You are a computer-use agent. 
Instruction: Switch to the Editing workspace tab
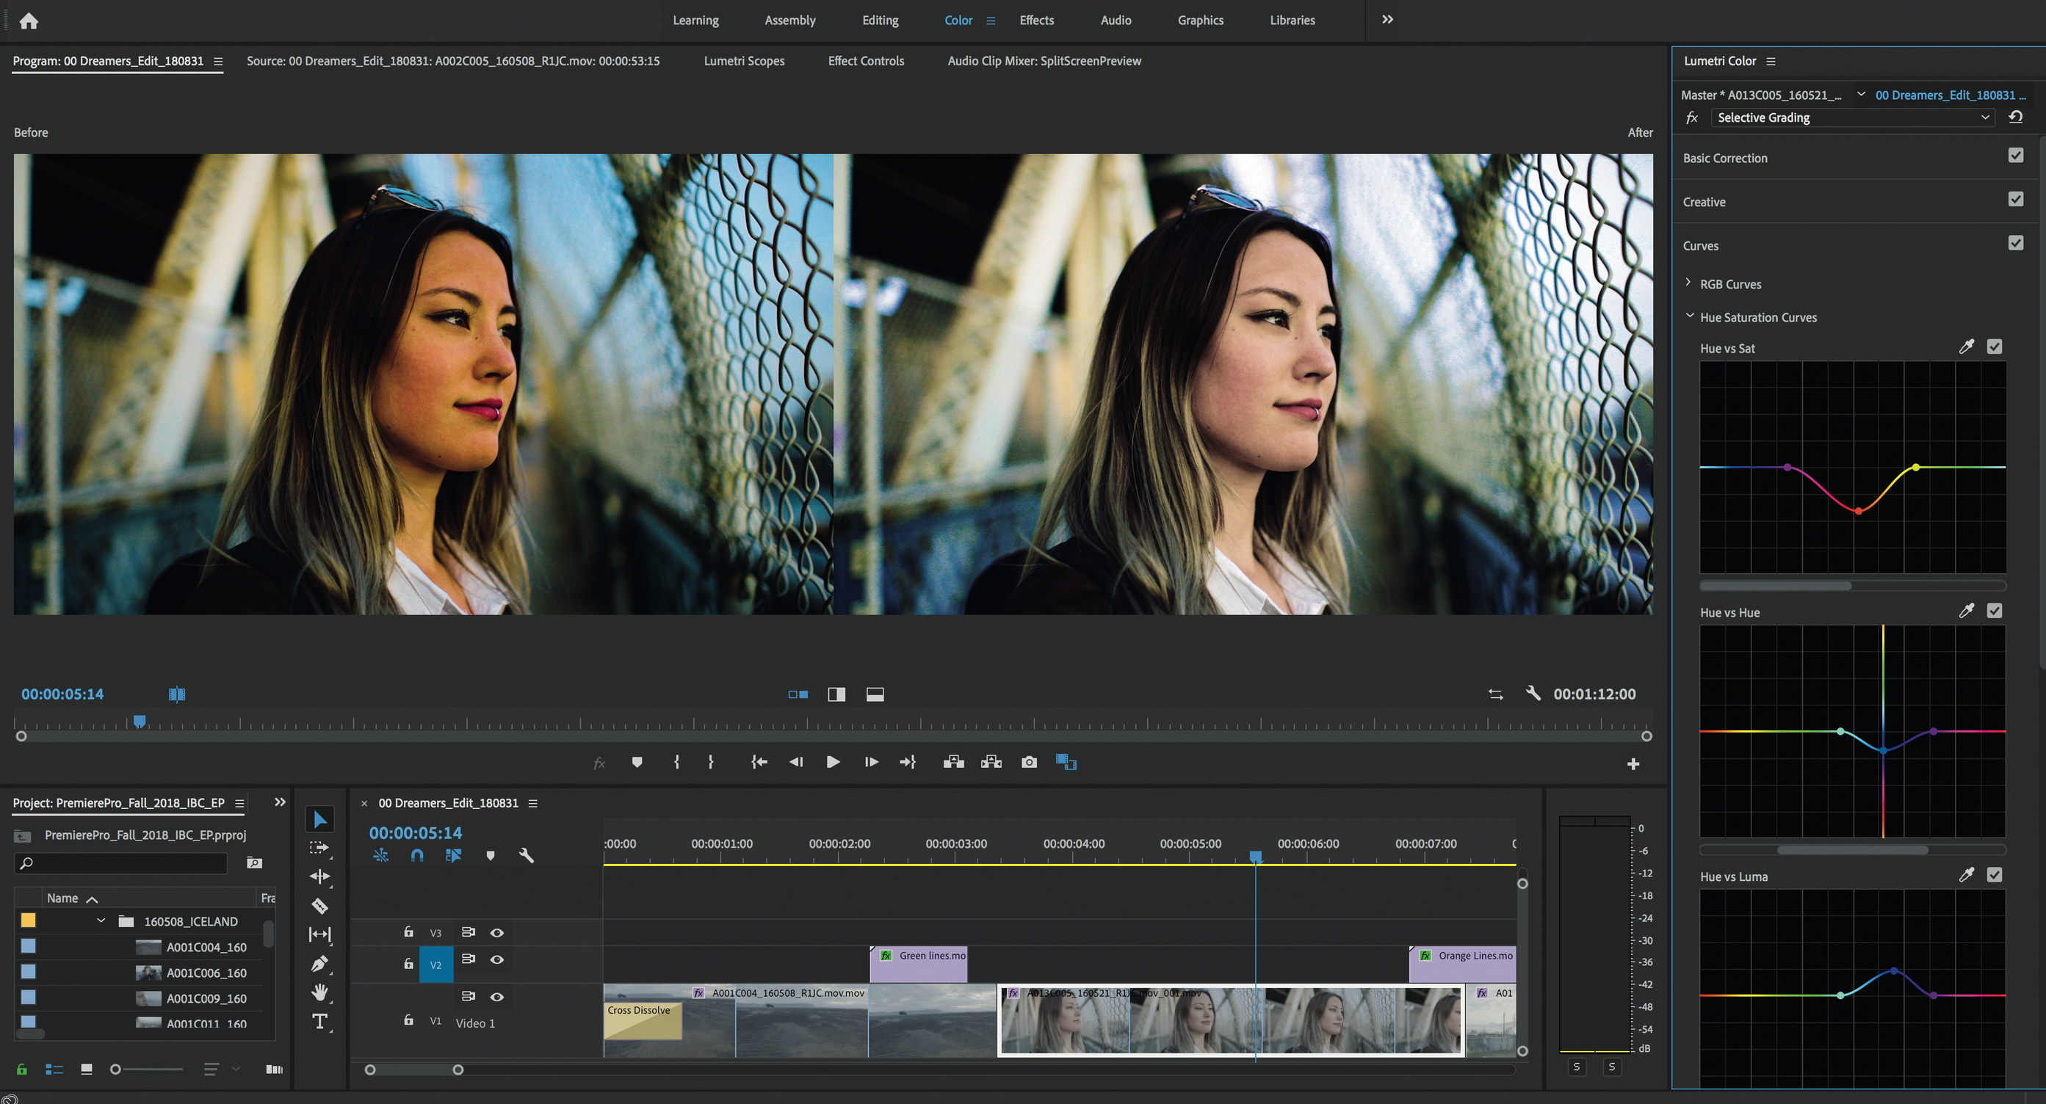pos(880,21)
